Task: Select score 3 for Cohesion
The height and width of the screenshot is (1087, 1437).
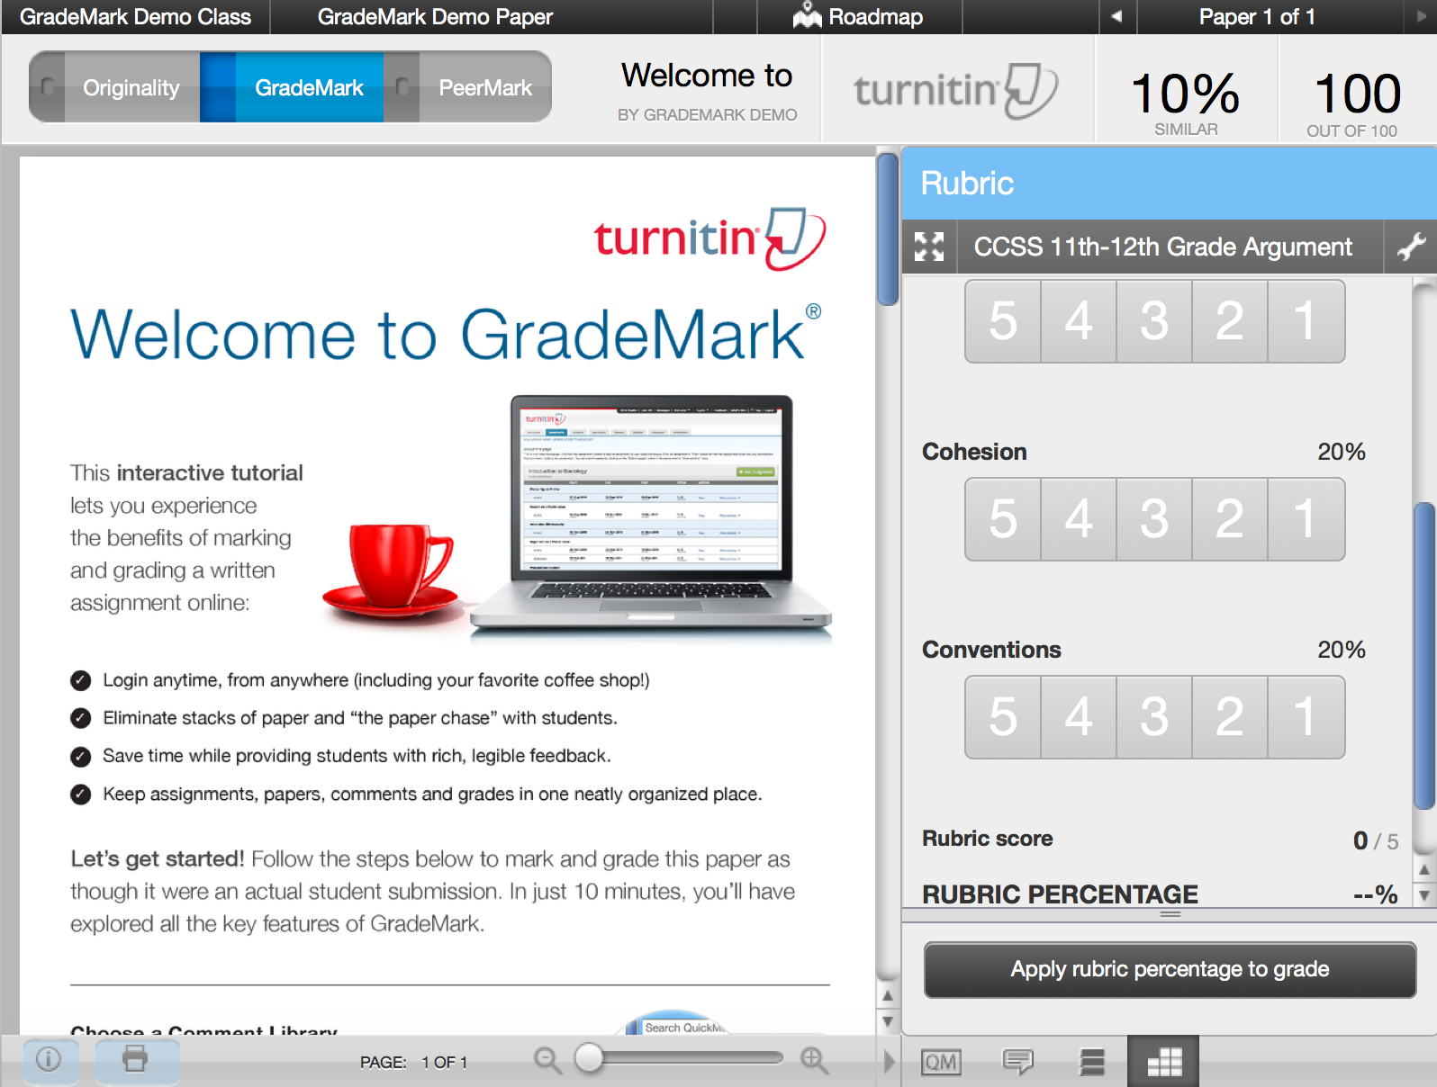Action: point(1154,519)
